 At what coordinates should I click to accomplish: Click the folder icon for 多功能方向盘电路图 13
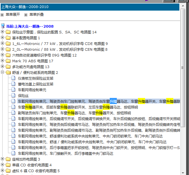8,66
